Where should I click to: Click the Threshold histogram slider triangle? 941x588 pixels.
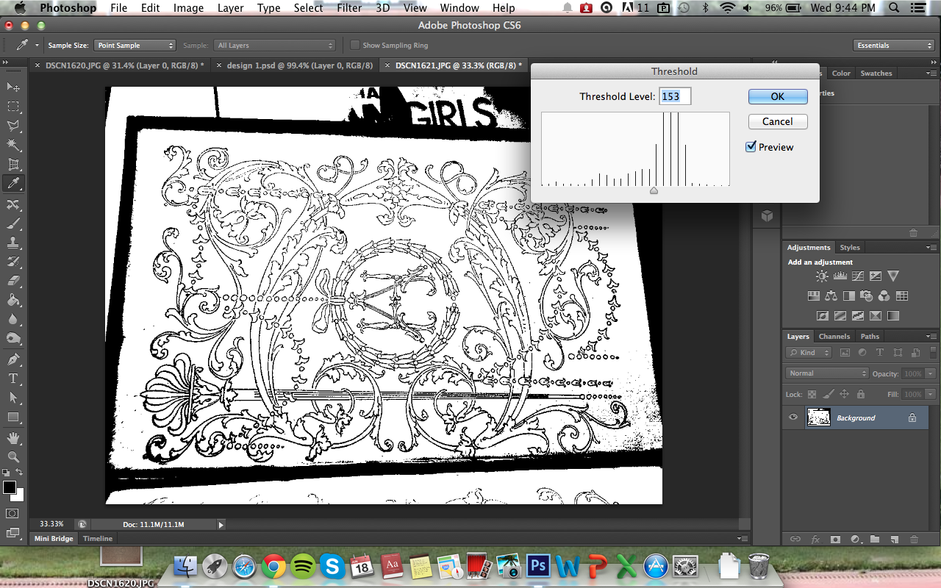(654, 190)
